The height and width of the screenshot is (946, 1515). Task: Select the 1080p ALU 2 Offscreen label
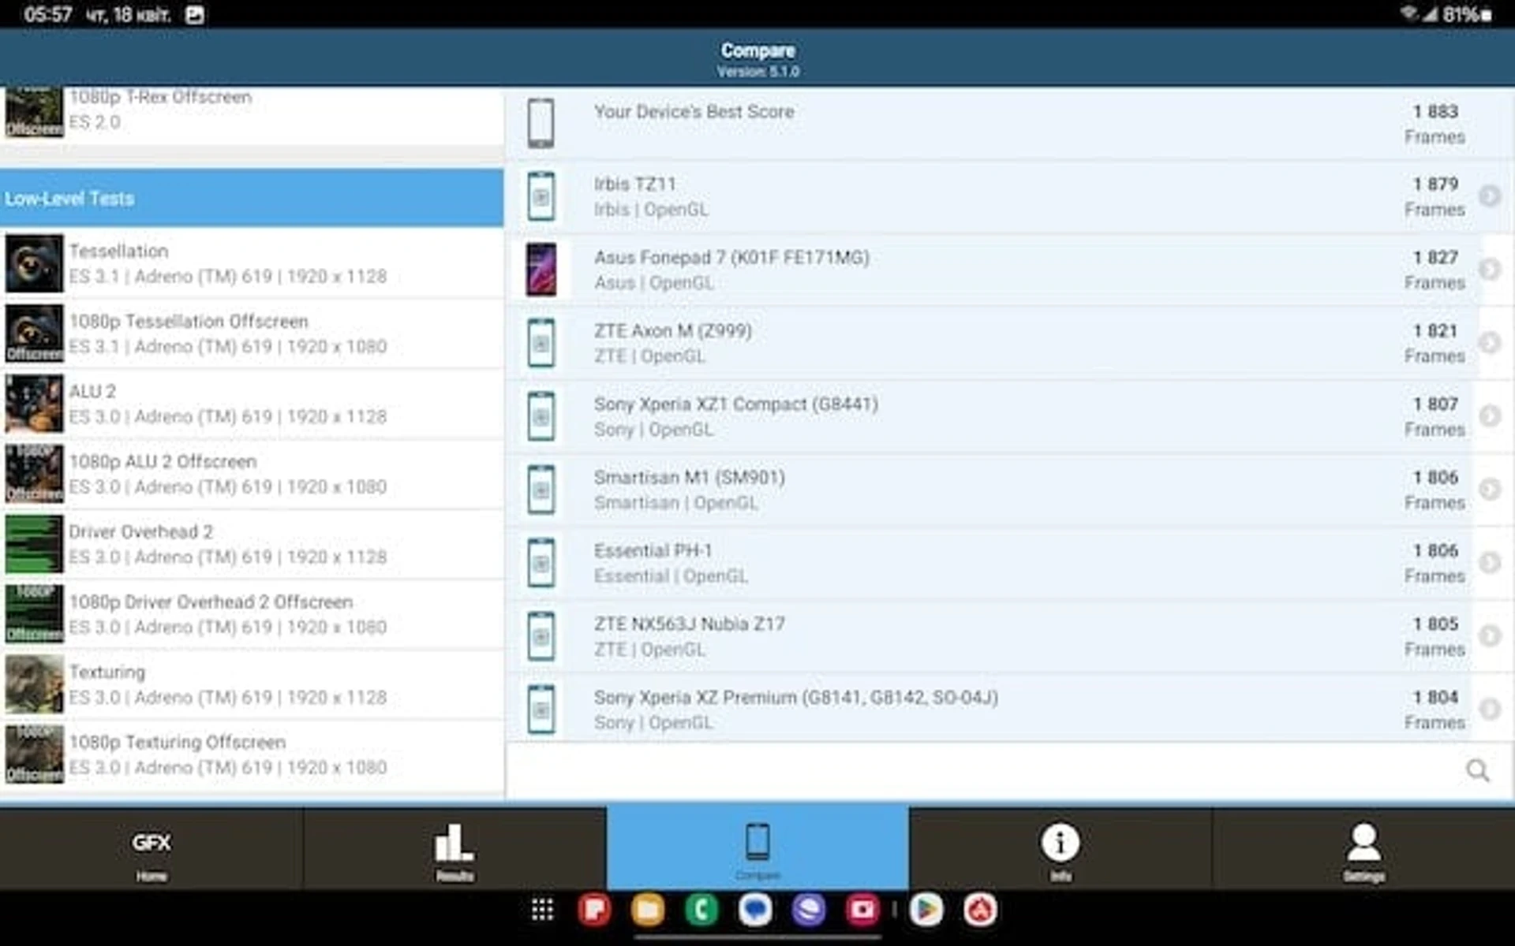(x=163, y=461)
